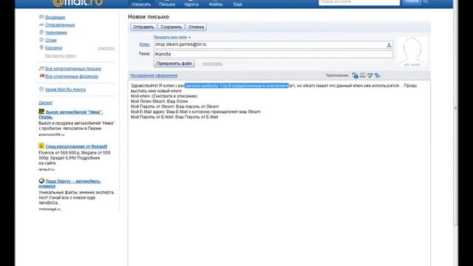
Task: Click the Найти search button
Action: click(x=412, y=1)
